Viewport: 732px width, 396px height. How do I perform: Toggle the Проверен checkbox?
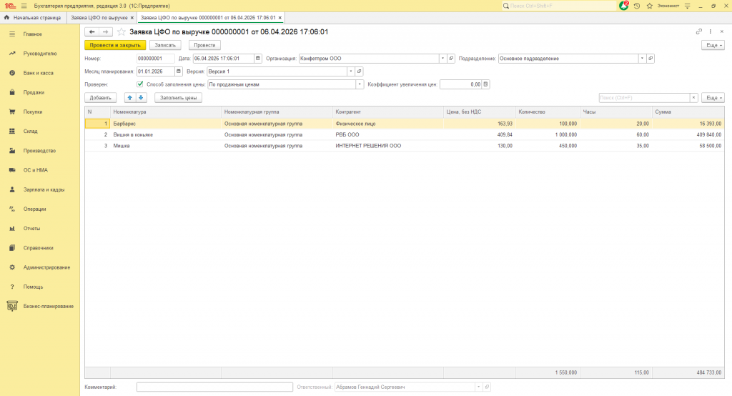(140, 84)
